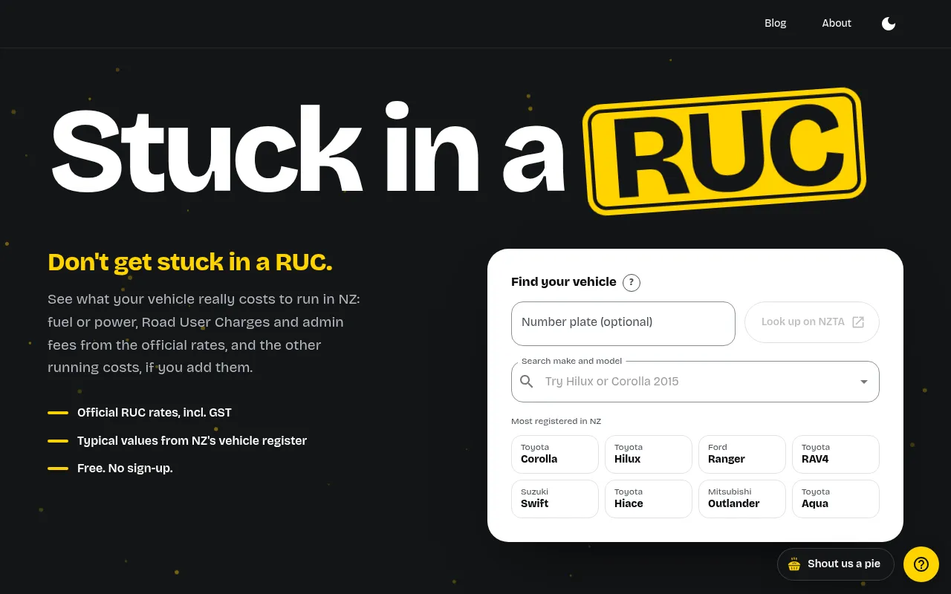Choose Toyota Aqua chip
951x594 pixels.
click(x=836, y=499)
